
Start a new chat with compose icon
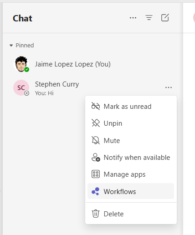click(165, 18)
